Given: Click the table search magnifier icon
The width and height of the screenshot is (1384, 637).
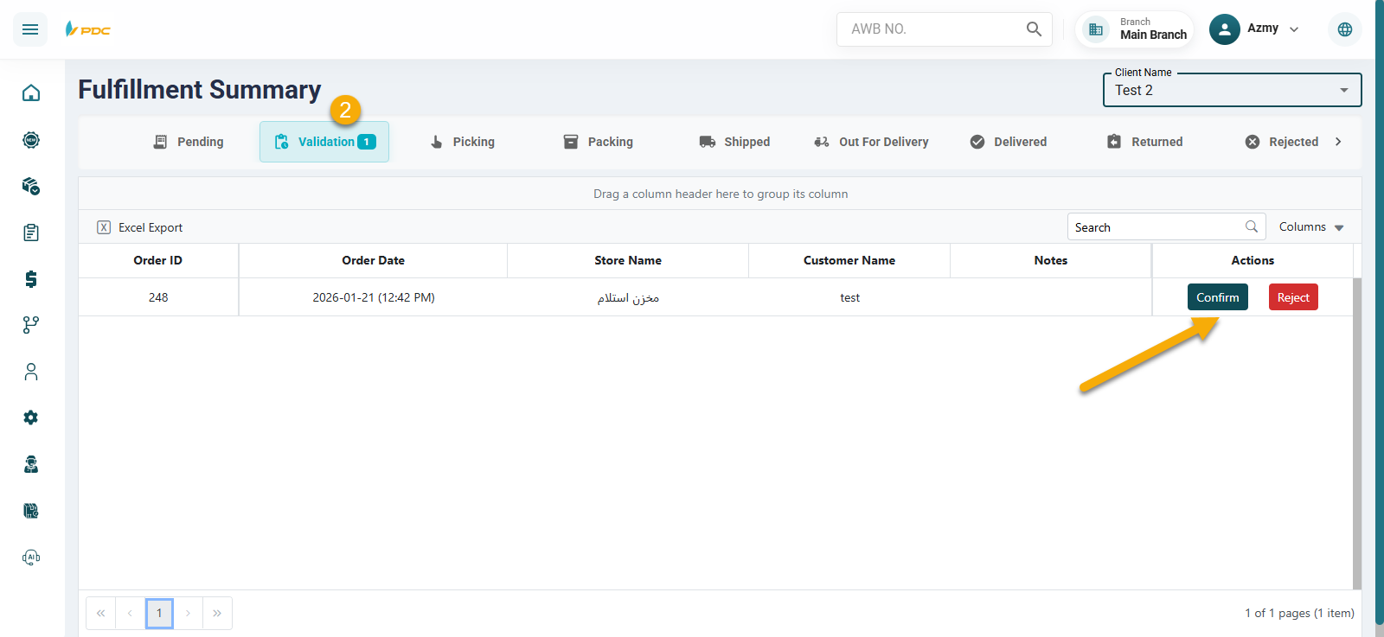Looking at the screenshot, I should (x=1251, y=226).
